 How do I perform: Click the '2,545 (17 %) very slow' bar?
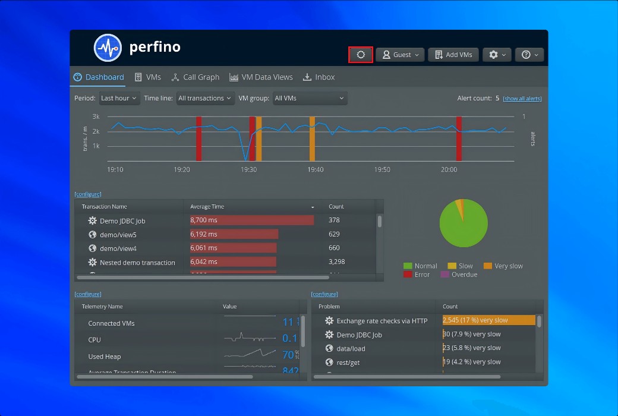[x=488, y=320]
